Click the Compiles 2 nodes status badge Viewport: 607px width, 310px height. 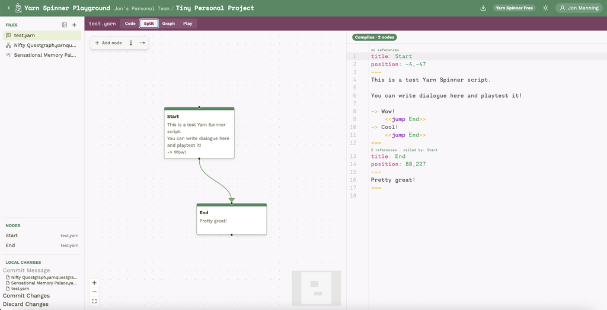375,37
